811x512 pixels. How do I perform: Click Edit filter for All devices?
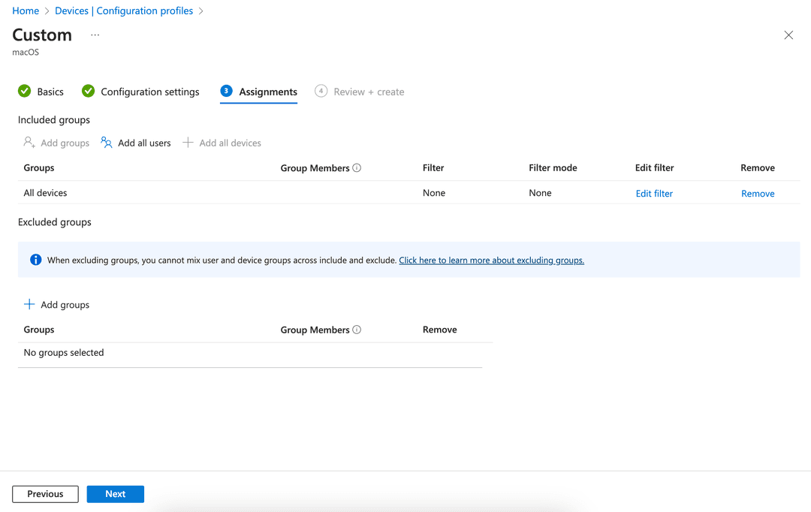pyautogui.click(x=653, y=193)
